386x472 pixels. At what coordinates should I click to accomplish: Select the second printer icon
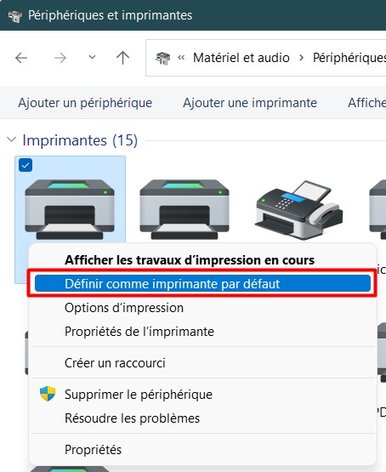[184, 209]
